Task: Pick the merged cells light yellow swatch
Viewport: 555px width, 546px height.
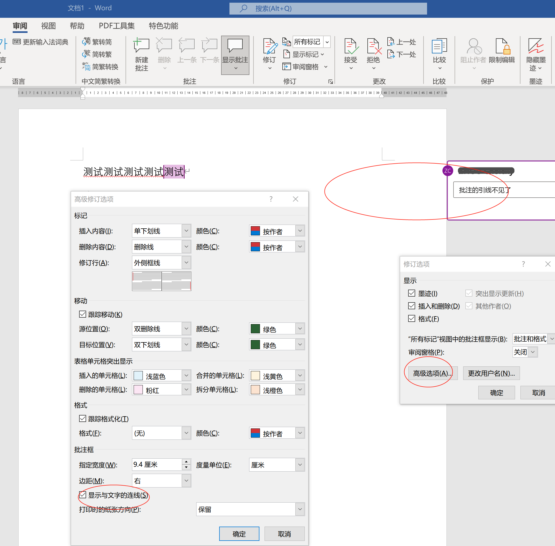Action: pos(255,375)
